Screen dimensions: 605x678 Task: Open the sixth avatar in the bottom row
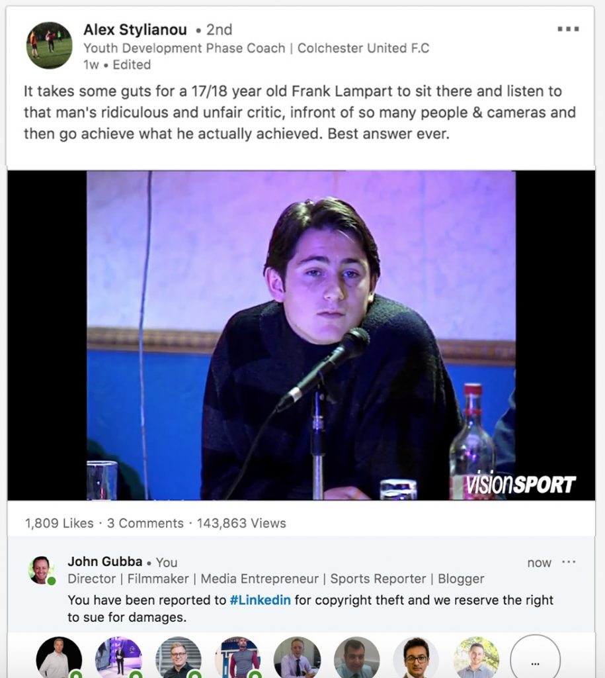click(x=356, y=657)
